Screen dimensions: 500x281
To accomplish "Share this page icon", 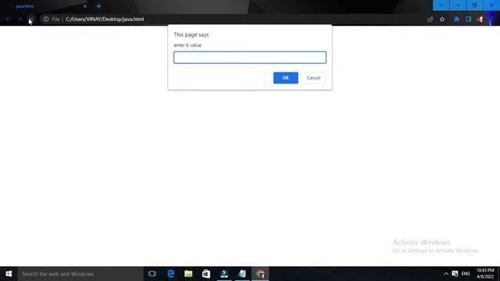I will 430,19.
